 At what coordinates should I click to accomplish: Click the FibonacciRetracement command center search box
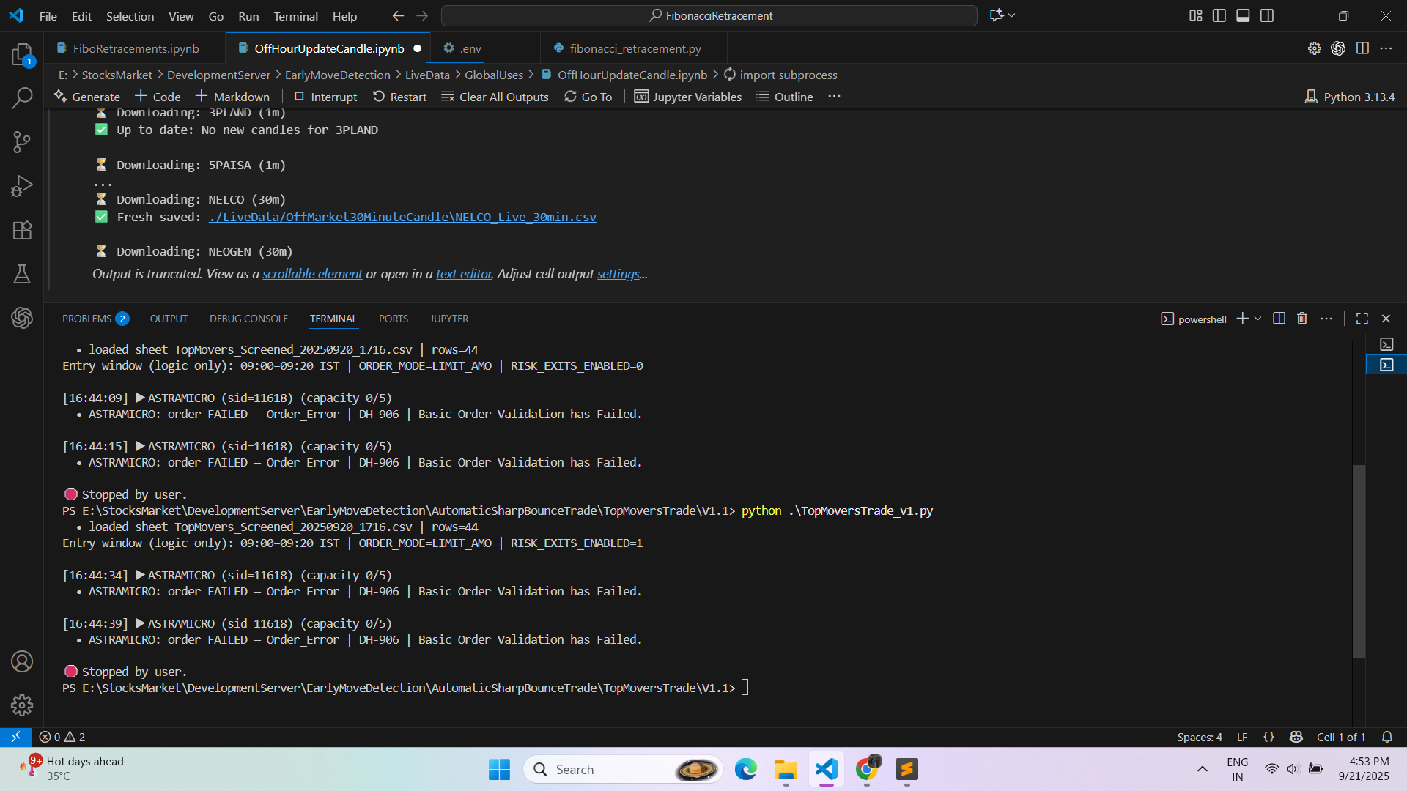pos(709,15)
